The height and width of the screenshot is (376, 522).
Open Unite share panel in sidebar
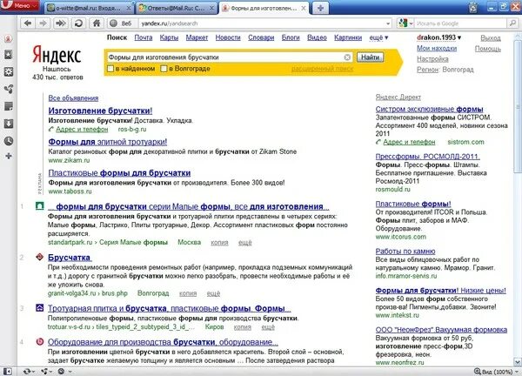[x=9, y=89]
